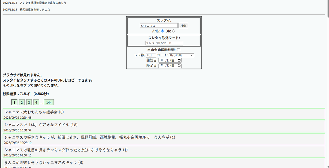Jump to last page 144
The image size is (329, 168).
[x=49, y=102]
